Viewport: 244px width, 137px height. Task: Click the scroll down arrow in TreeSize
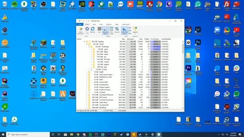pos(183,108)
